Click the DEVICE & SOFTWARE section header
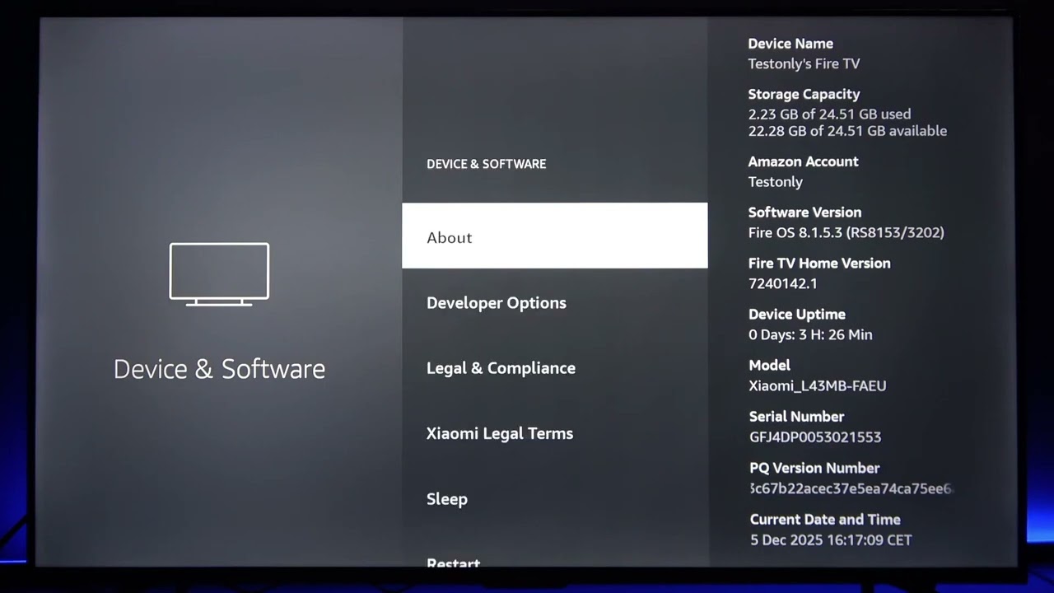1054x593 pixels. [x=486, y=164]
